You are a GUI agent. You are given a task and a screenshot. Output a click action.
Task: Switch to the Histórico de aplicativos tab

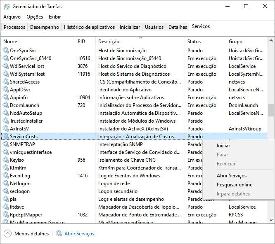[89, 27]
